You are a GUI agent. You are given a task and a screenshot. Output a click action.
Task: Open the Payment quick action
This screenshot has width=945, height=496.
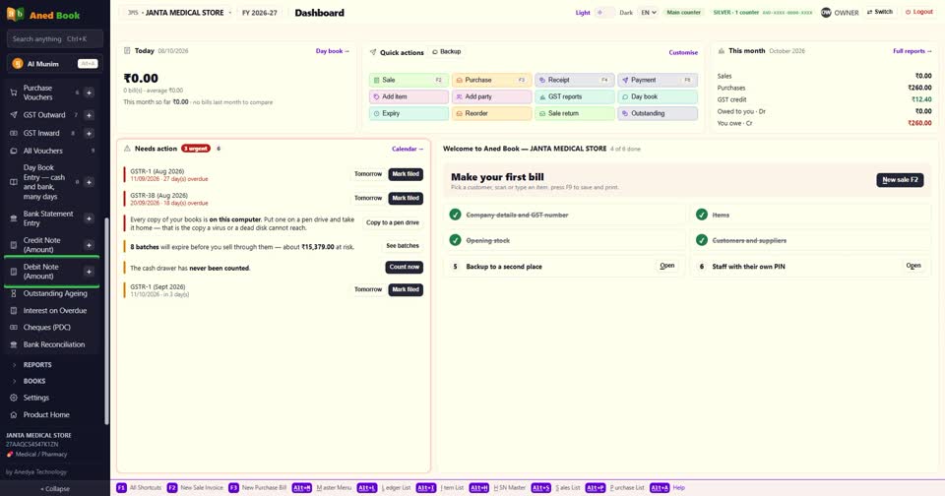[658, 80]
